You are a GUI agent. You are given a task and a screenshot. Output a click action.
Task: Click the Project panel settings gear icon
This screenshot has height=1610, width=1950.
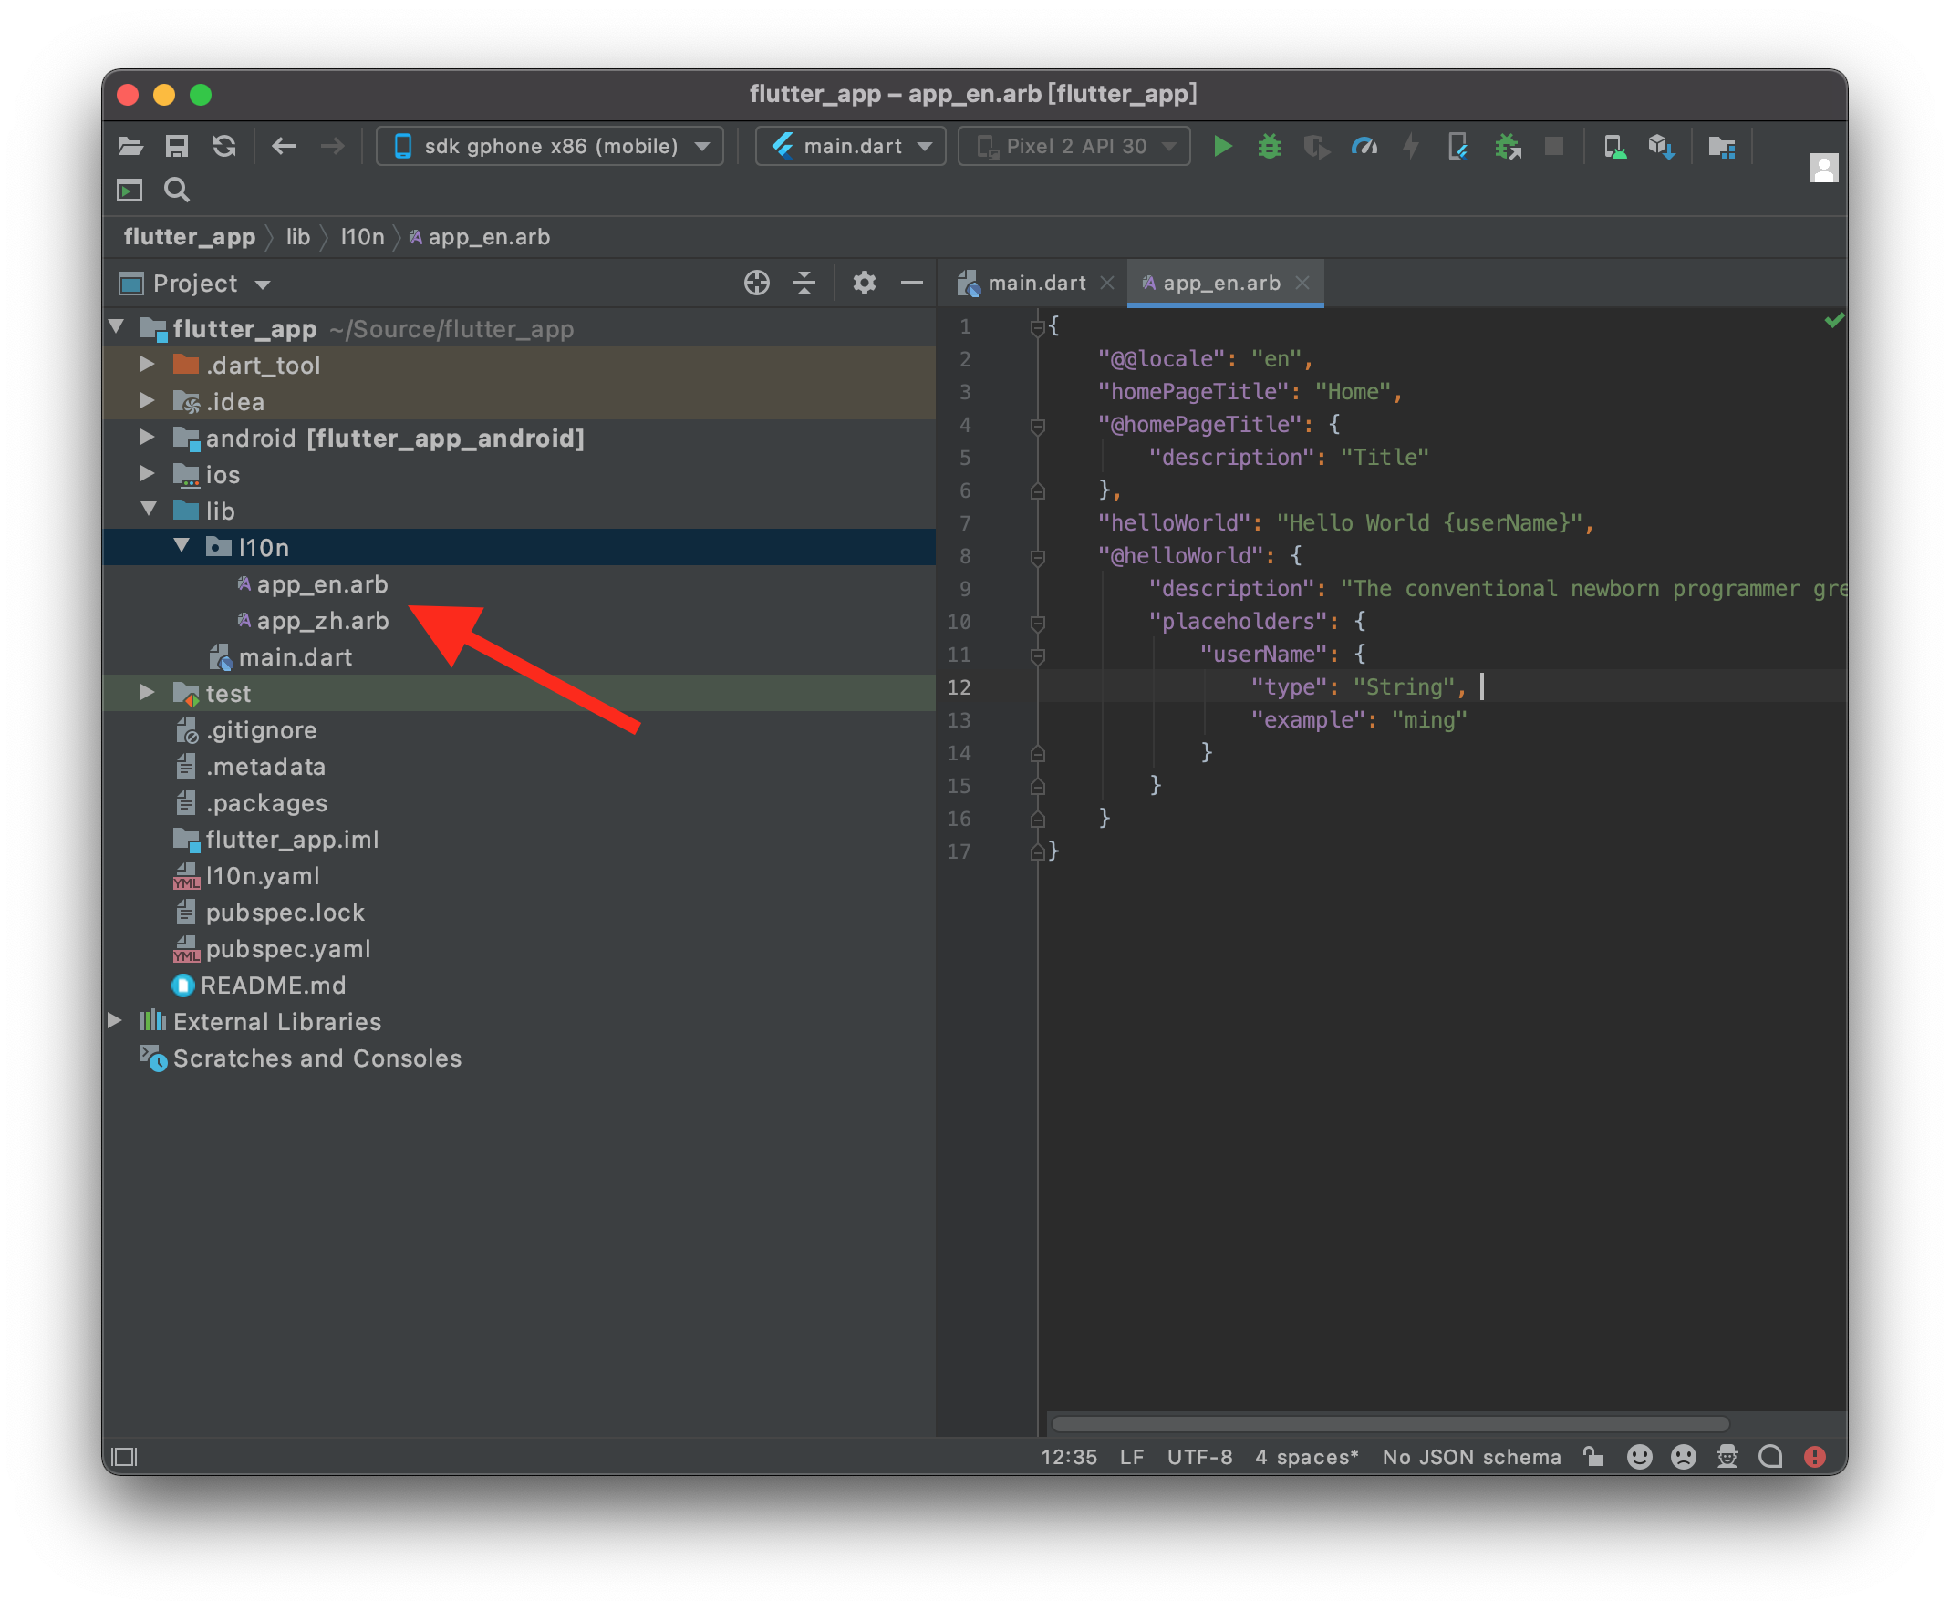coord(864,283)
